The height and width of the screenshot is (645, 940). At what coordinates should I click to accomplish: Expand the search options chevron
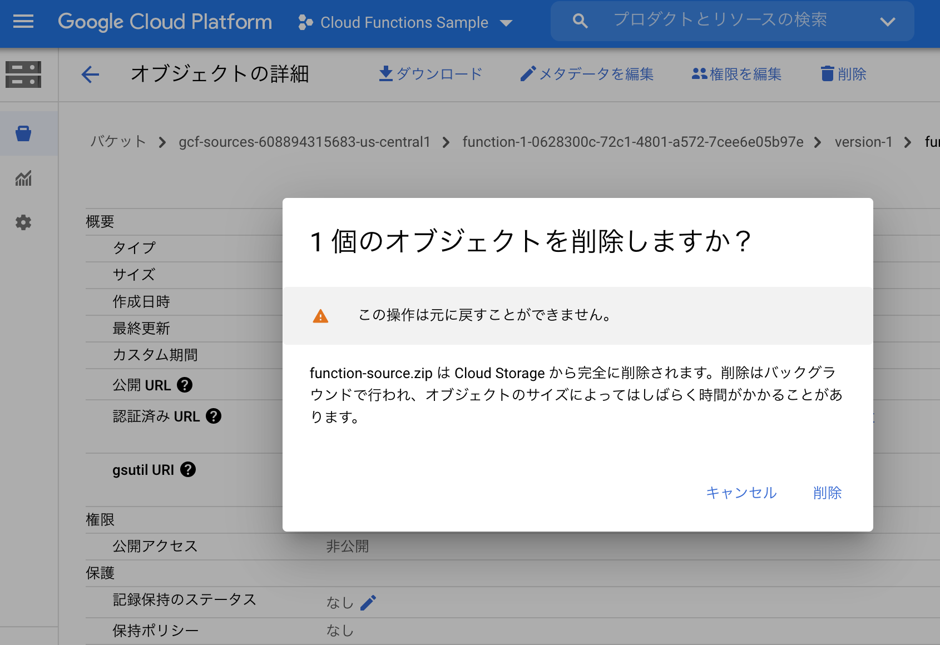click(888, 22)
